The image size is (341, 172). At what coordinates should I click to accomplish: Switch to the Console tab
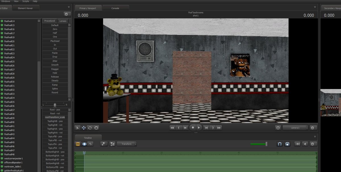pyautogui.click(x=115, y=8)
